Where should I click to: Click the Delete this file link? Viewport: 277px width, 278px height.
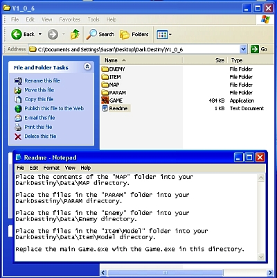click(x=40, y=136)
